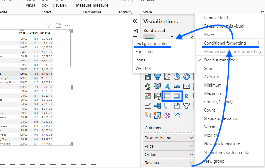The width and height of the screenshot is (265, 168).
Task: Click the table's vertical scrollbar
Action: (70, 49)
